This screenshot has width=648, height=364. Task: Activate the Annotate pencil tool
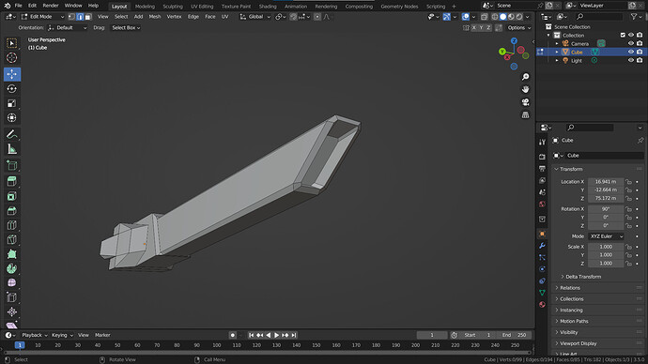point(12,134)
